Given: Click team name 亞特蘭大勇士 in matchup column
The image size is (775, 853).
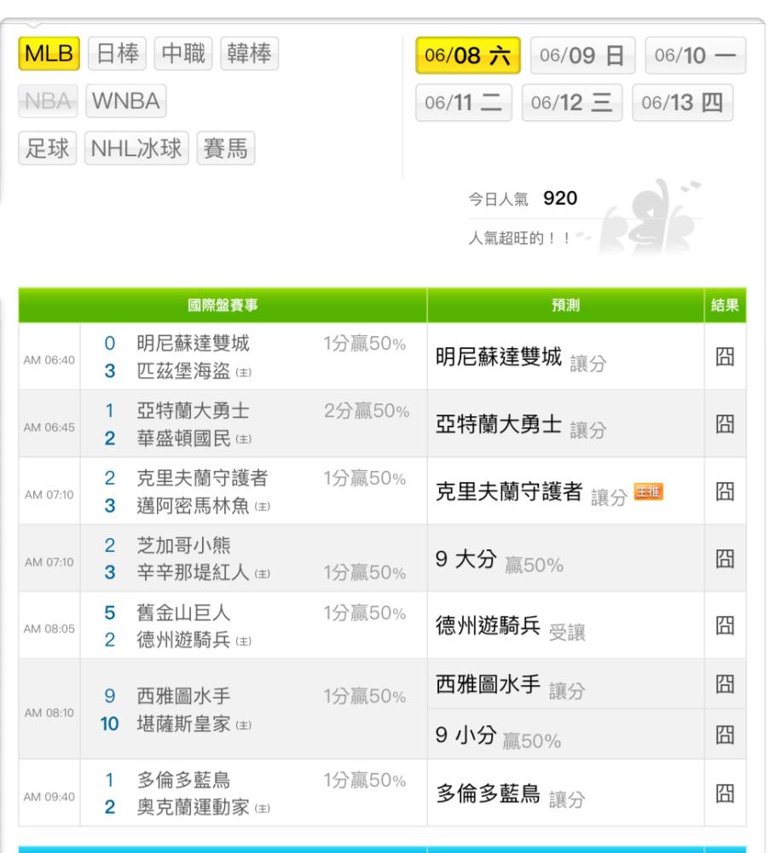Looking at the screenshot, I should (193, 411).
